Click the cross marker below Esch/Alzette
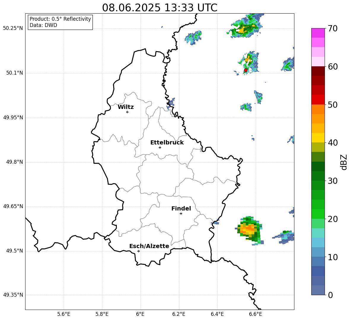The width and height of the screenshot is (351, 320). [138, 251]
